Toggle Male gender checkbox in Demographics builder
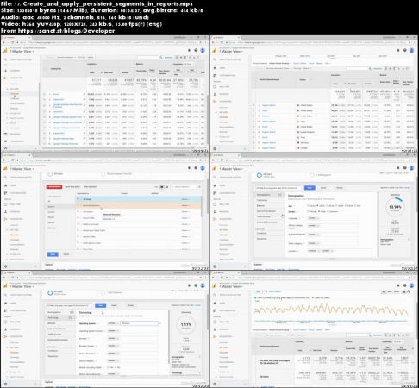The width and height of the screenshot is (419, 388). [x=318, y=211]
